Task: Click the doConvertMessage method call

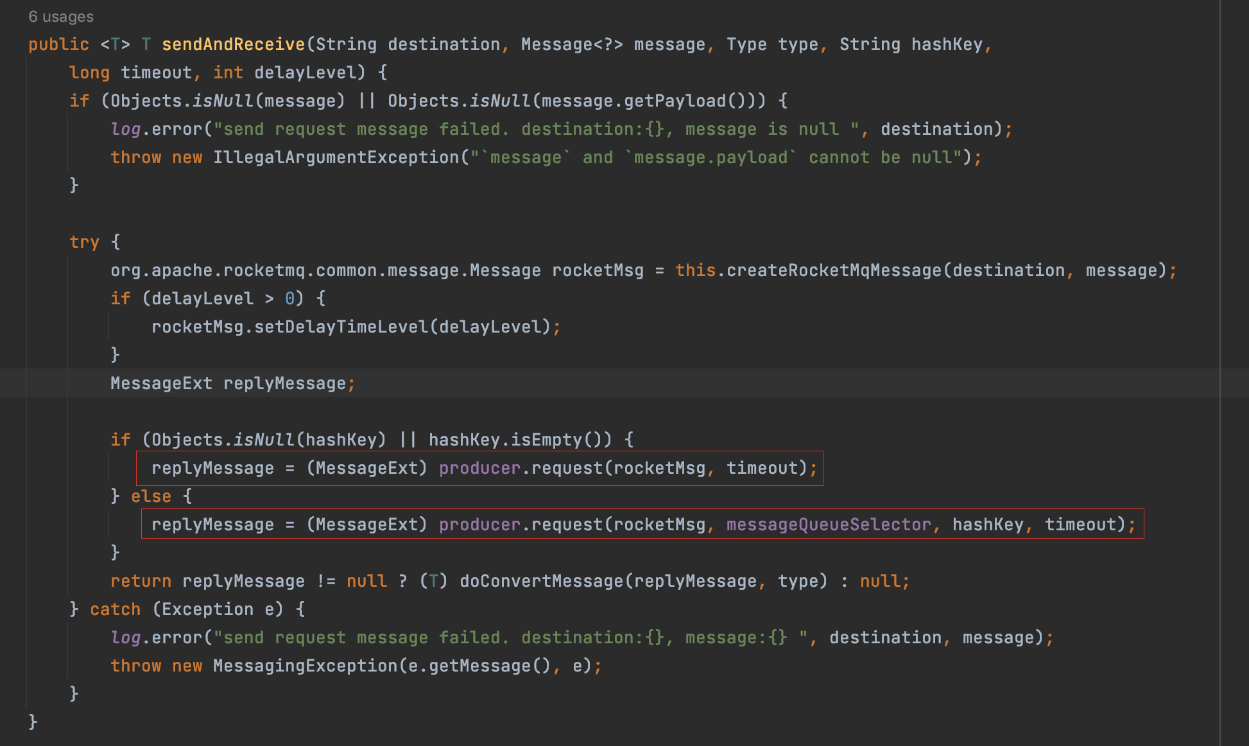Action: [x=541, y=581]
